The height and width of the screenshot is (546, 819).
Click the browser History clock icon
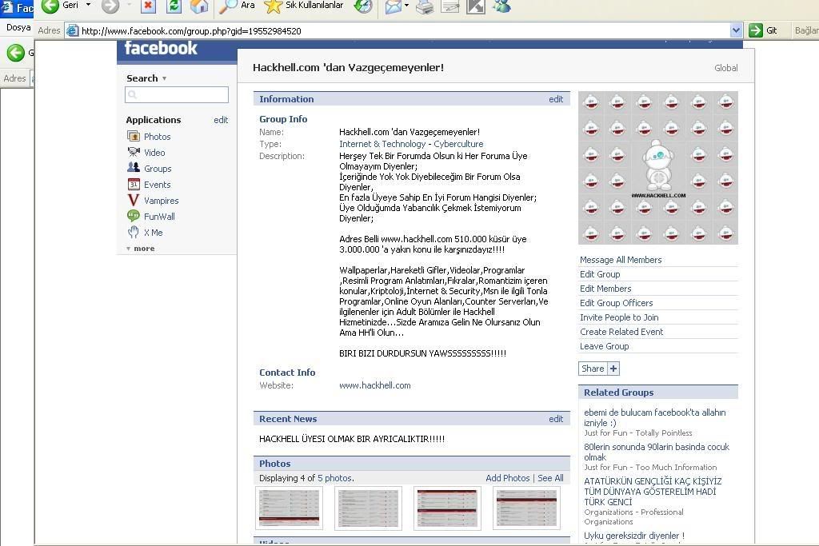pos(363,6)
